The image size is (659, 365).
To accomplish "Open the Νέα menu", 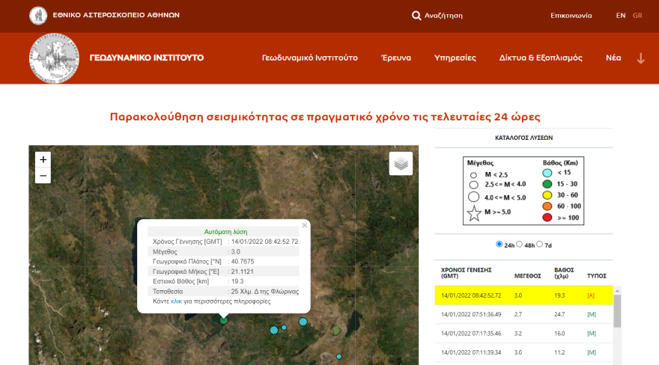I will point(613,58).
